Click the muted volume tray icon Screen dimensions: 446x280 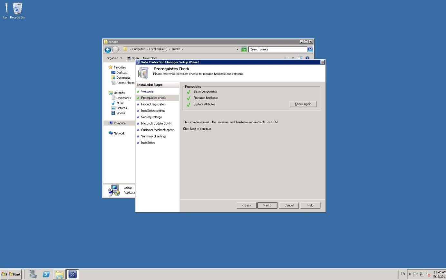[x=428, y=275]
